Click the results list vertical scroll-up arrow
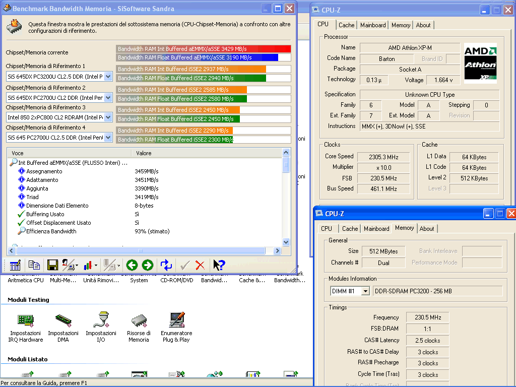The height and width of the screenshot is (387, 516). click(286, 152)
